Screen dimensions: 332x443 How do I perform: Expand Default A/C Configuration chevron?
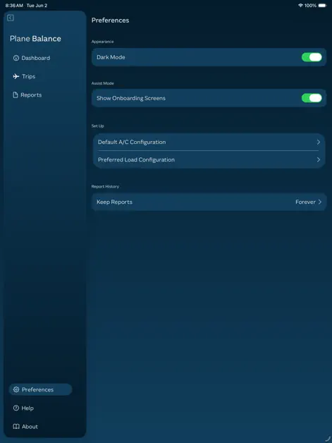click(x=319, y=142)
